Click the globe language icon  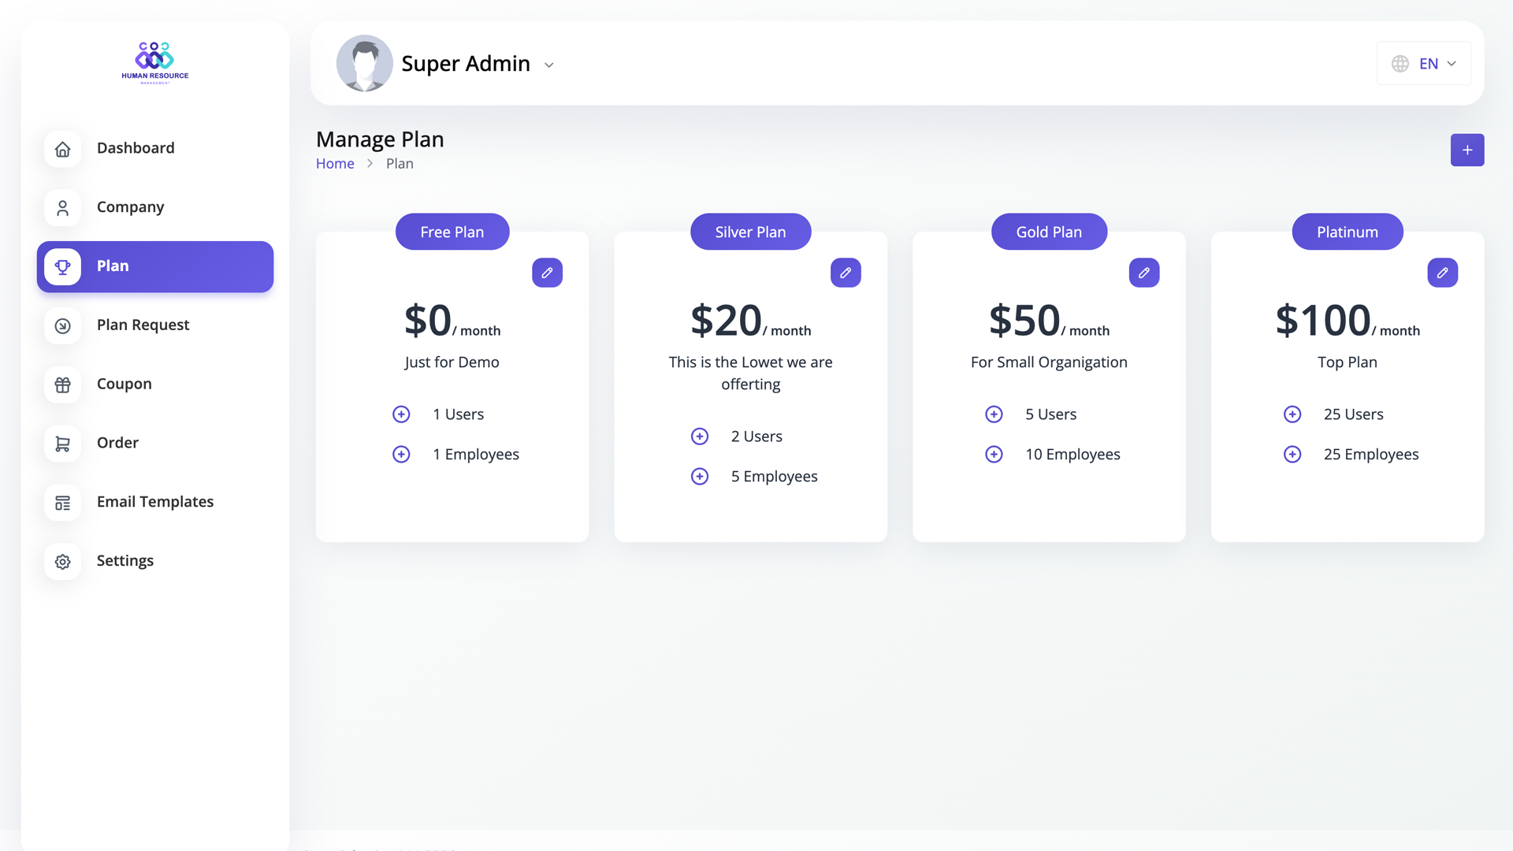click(x=1400, y=64)
